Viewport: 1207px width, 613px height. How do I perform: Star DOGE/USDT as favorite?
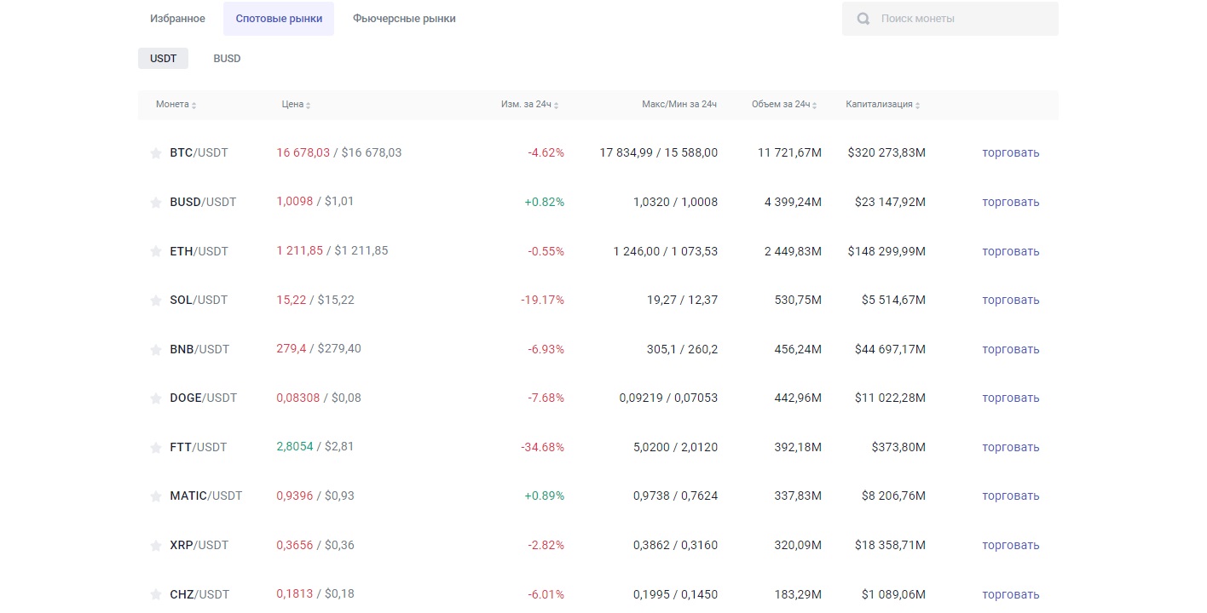(x=156, y=398)
